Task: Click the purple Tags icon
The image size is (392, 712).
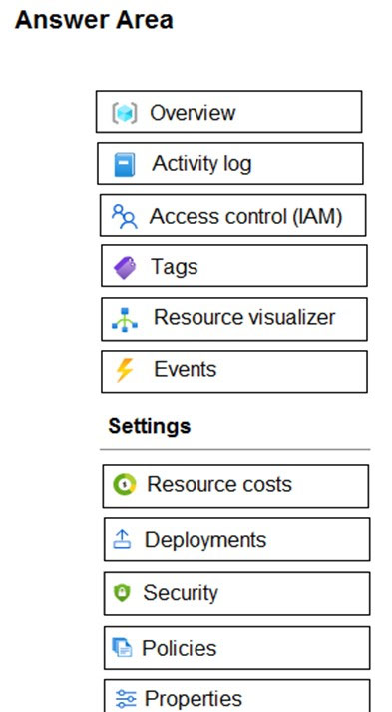Action: [125, 267]
